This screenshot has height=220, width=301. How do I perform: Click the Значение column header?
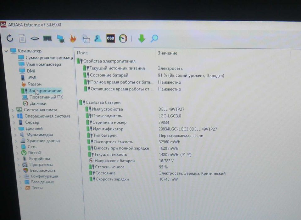tap(167, 53)
